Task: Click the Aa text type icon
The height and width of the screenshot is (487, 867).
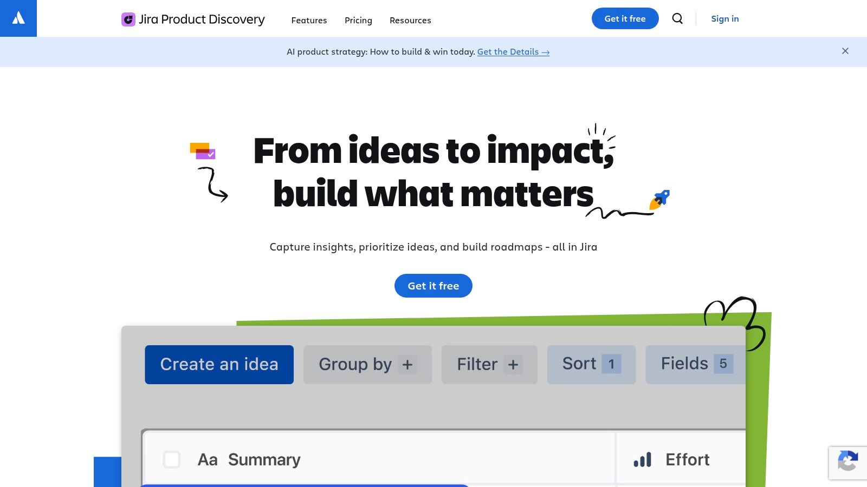Action: (x=208, y=460)
